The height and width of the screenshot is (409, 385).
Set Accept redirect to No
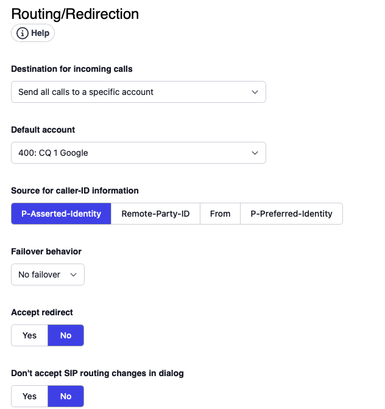tap(66, 335)
